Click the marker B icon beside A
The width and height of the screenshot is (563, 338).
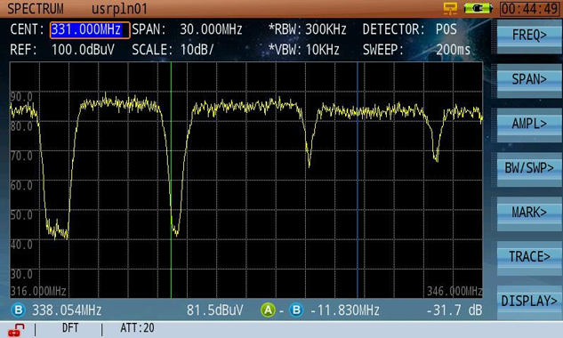pyautogui.click(x=296, y=310)
